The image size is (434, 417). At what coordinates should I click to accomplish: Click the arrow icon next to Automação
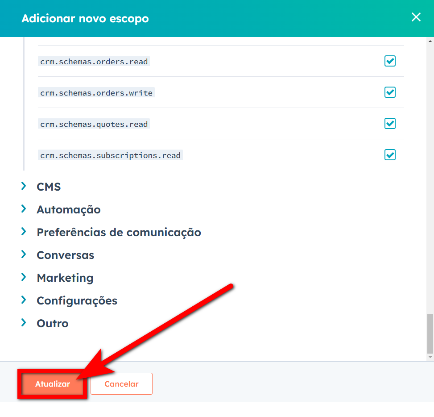(24, 209)
